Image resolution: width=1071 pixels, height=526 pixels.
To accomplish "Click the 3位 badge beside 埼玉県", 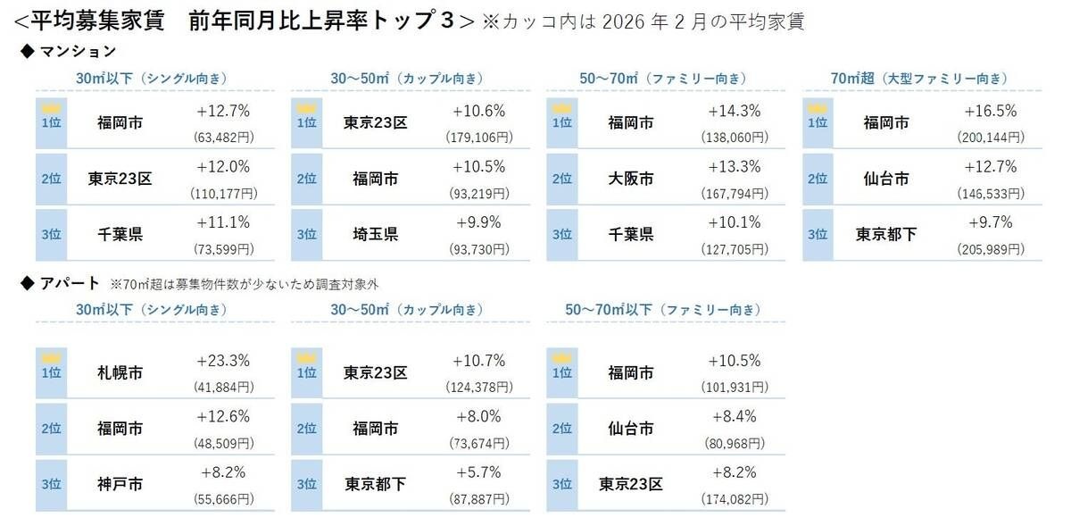I will pos(305,235).
